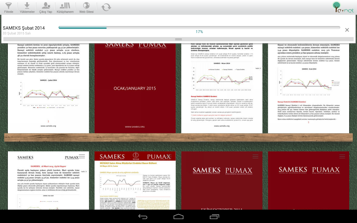Open the MÜSİAD 30 Mayıs 2014 bulletin
Image resolution: width=357 pixels, height=223 pixels.
[135, 180]
